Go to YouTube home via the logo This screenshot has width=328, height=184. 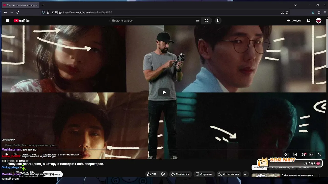coord(22,21)
